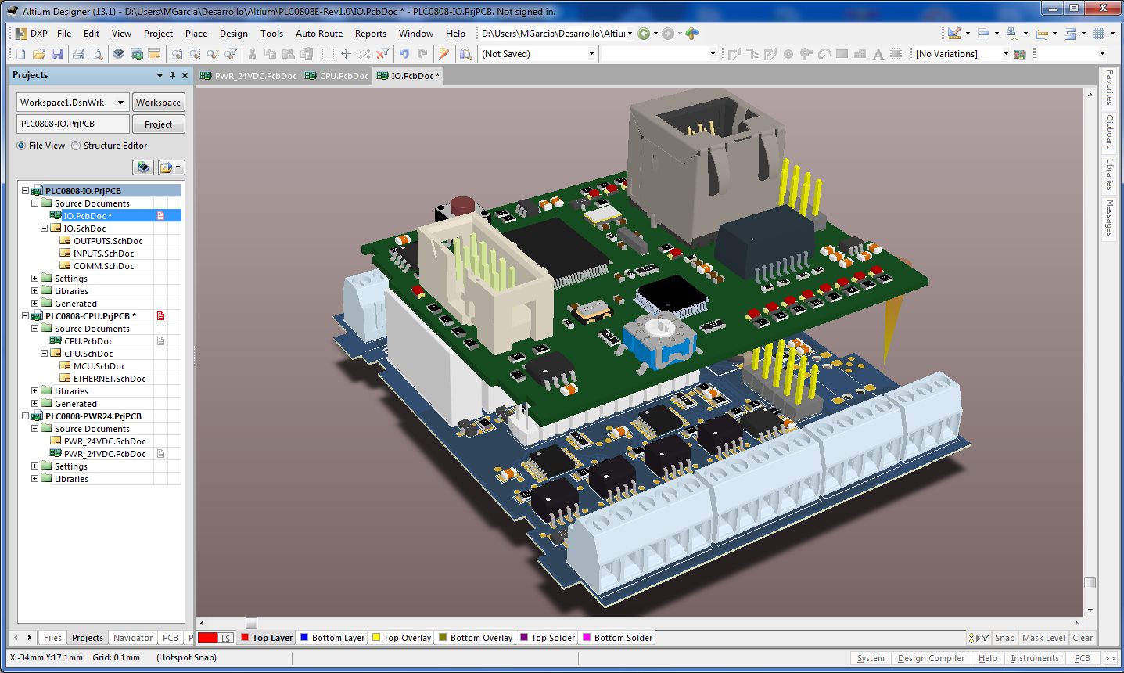Collapse the PLC0808-IO.PrjPCB project node
The image size is (1124, 673).
[25, 191]
